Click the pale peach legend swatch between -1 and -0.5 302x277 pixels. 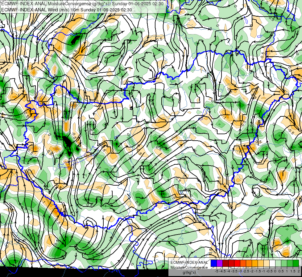click(x=267, y=263)
